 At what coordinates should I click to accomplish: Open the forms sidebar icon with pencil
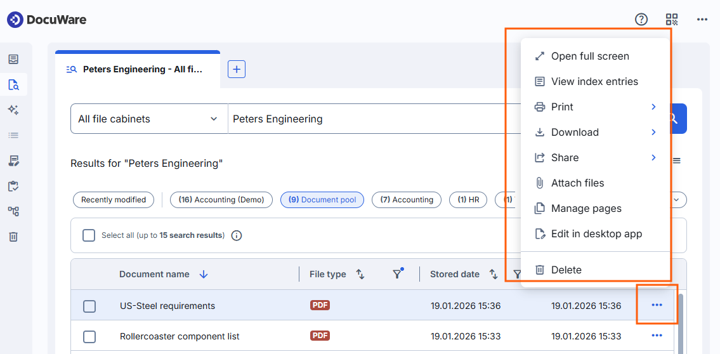pyautogui.click(x=13, y=161)
